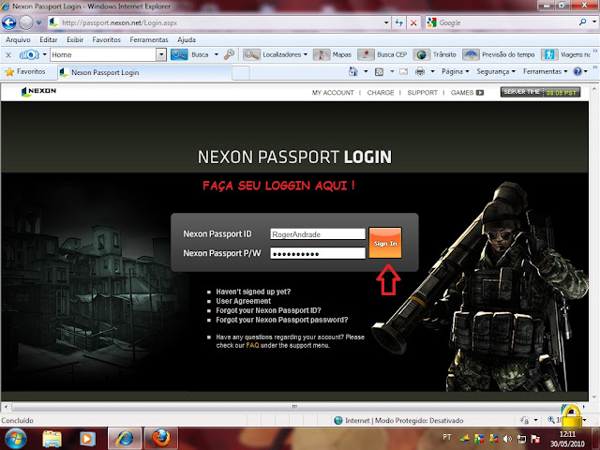This screenshot has width=600, height=450.
Task: Open the Localizadores toolbar dropdown
Action: click(276, 54)
